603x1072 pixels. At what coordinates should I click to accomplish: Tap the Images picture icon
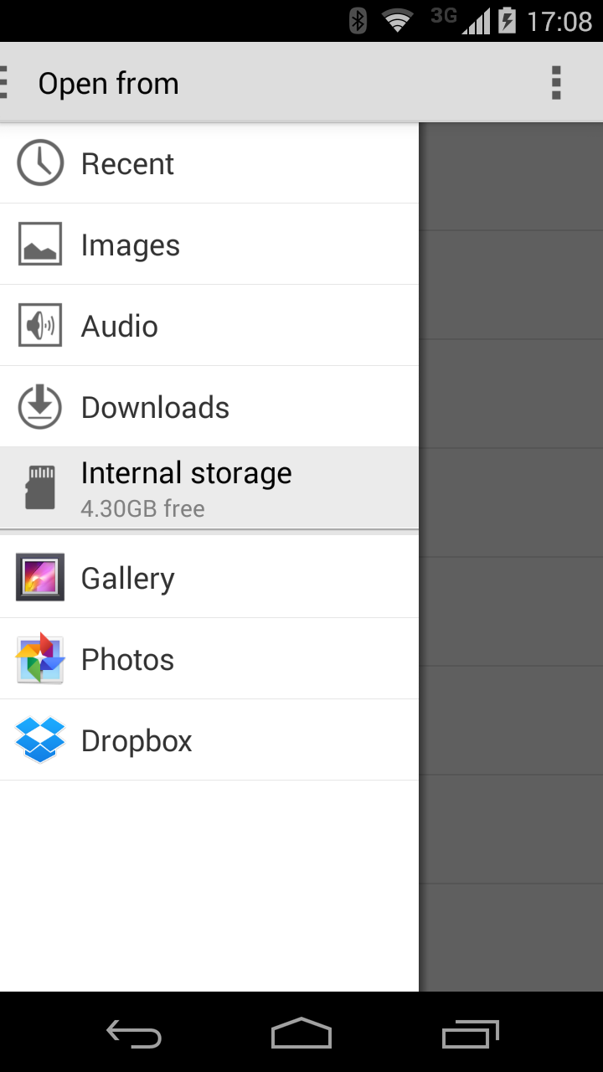point(40,244)
